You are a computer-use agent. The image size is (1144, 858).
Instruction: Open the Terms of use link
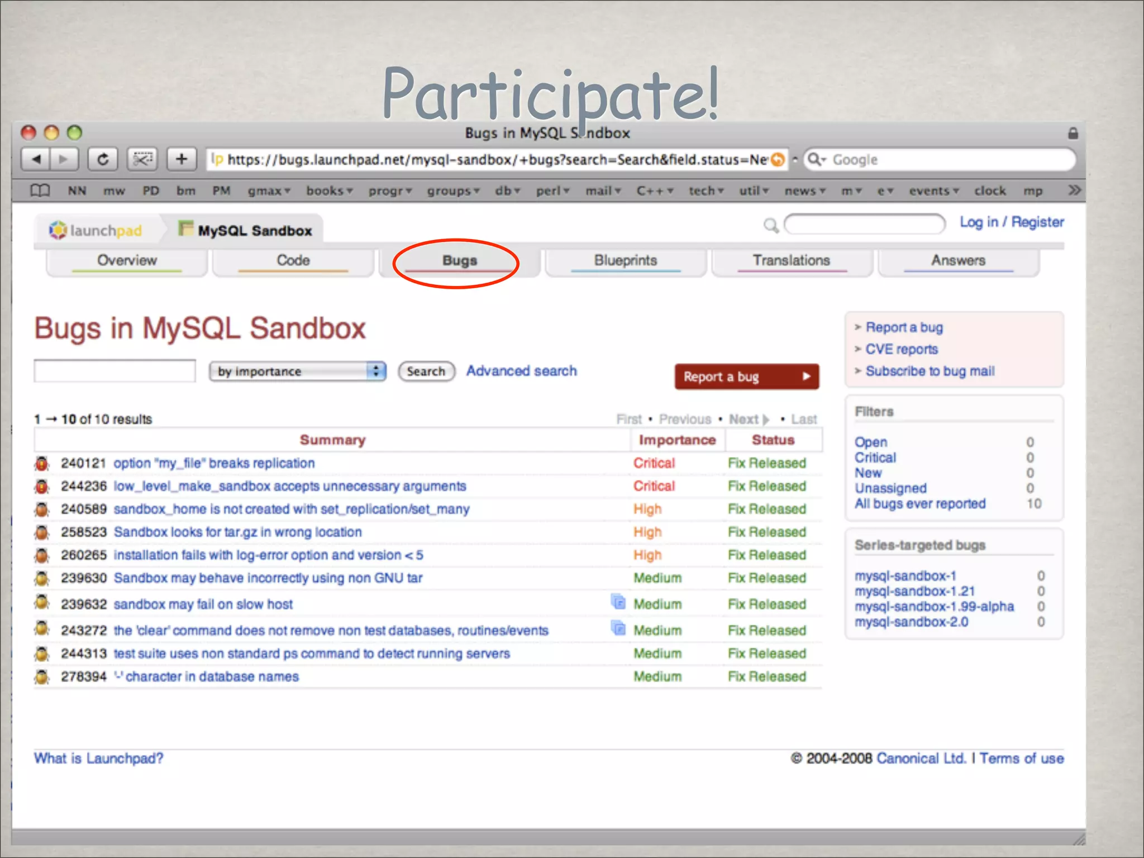(x=1022, y=759)
